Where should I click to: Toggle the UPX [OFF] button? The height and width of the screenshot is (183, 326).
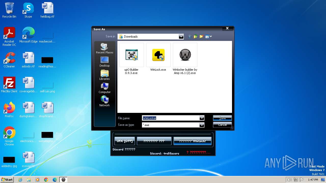click(x=125, y=141)
